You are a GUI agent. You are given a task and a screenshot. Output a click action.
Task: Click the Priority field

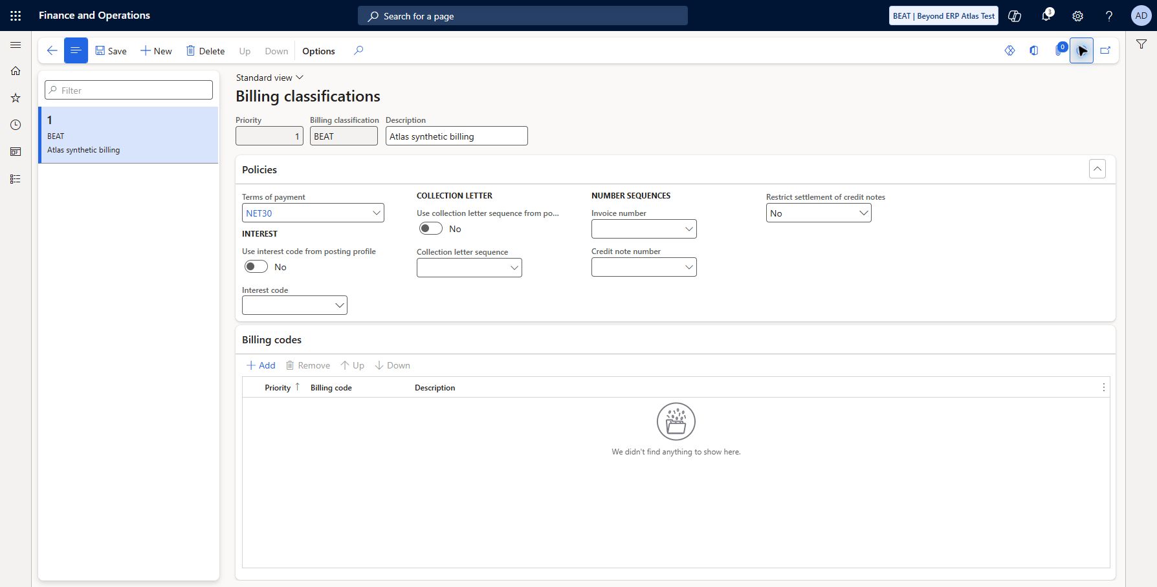pos(269,136)
